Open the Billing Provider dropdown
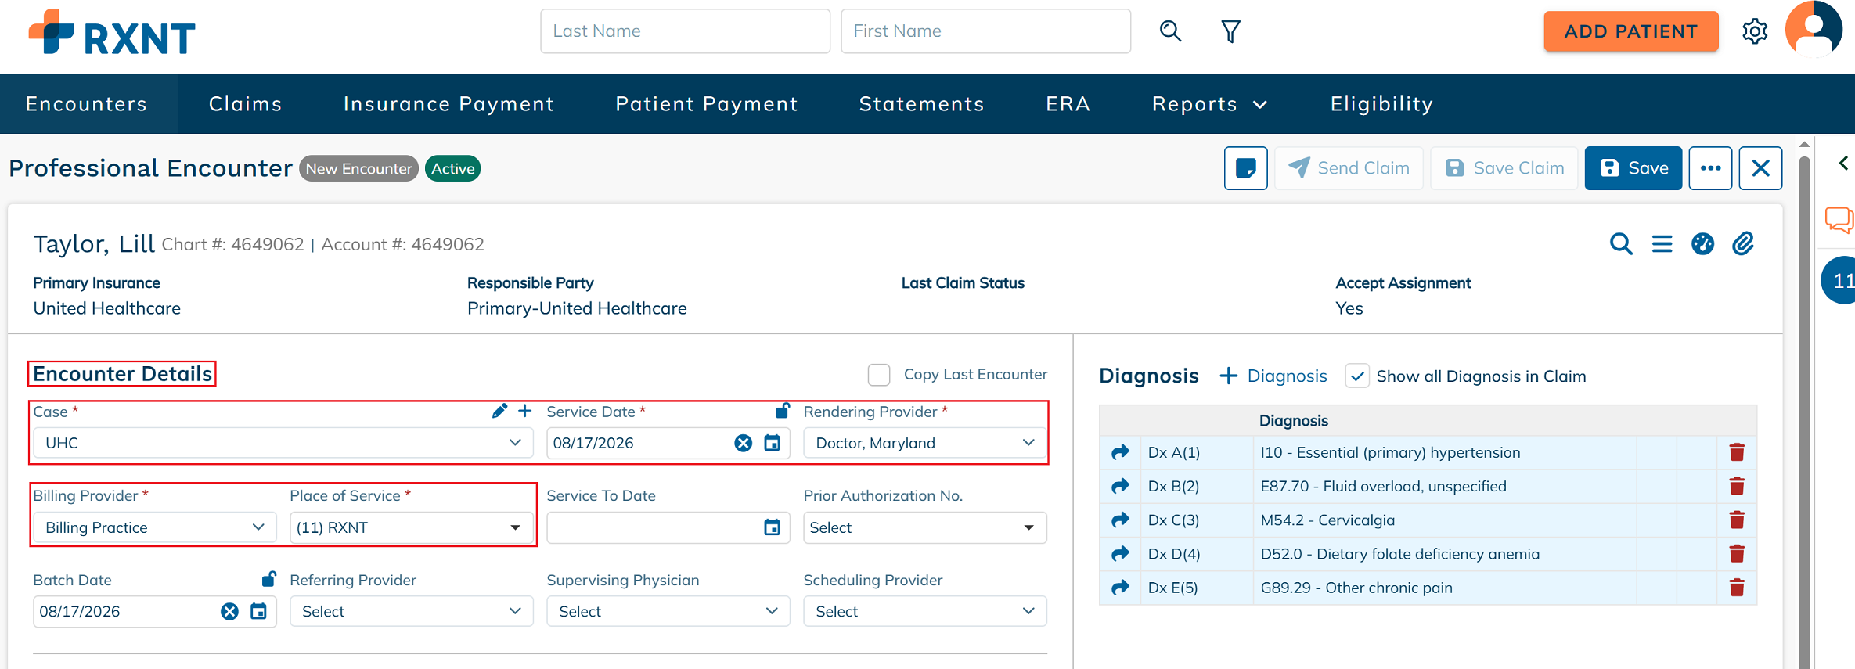This screenshot has height=669, width=1855. coord(154,527)
